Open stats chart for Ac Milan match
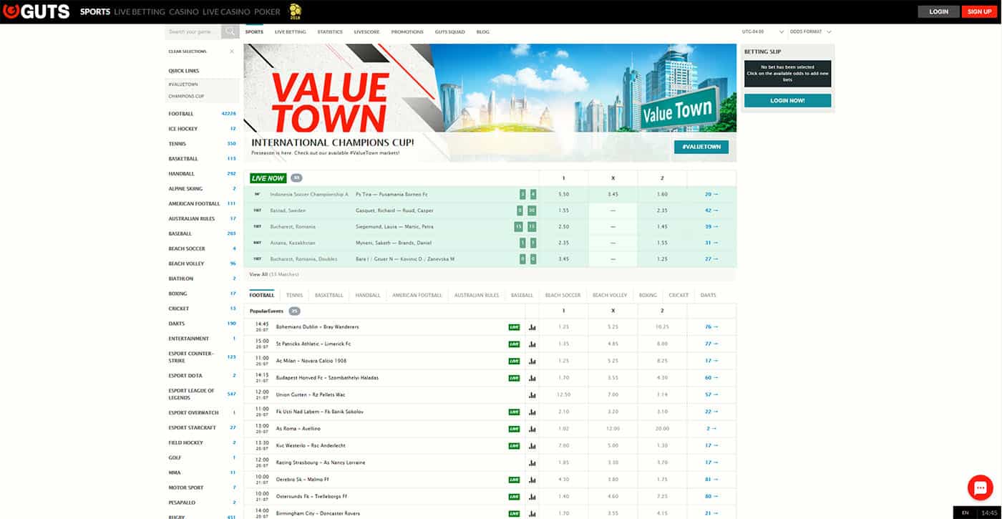 tap(532, 361)
